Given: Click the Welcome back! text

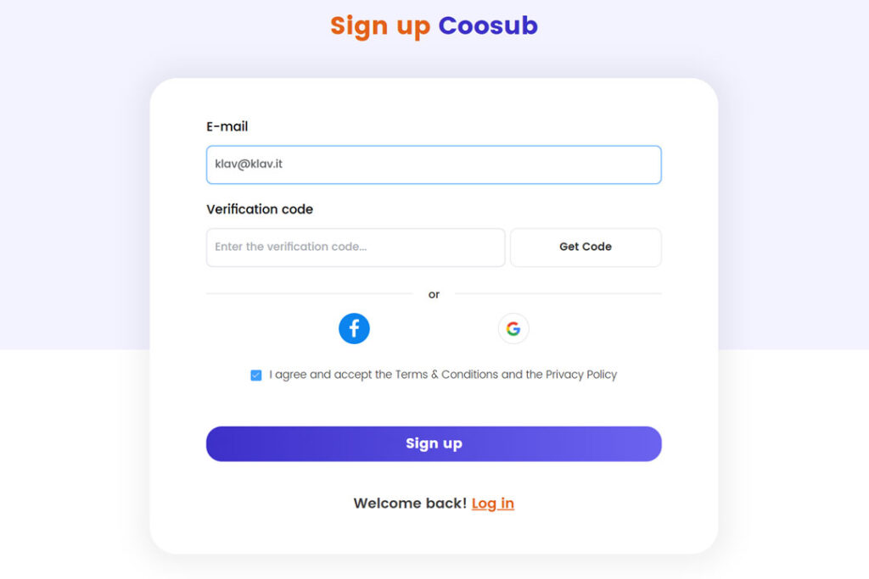Looking at the screenshot, I should click(410, 504).
